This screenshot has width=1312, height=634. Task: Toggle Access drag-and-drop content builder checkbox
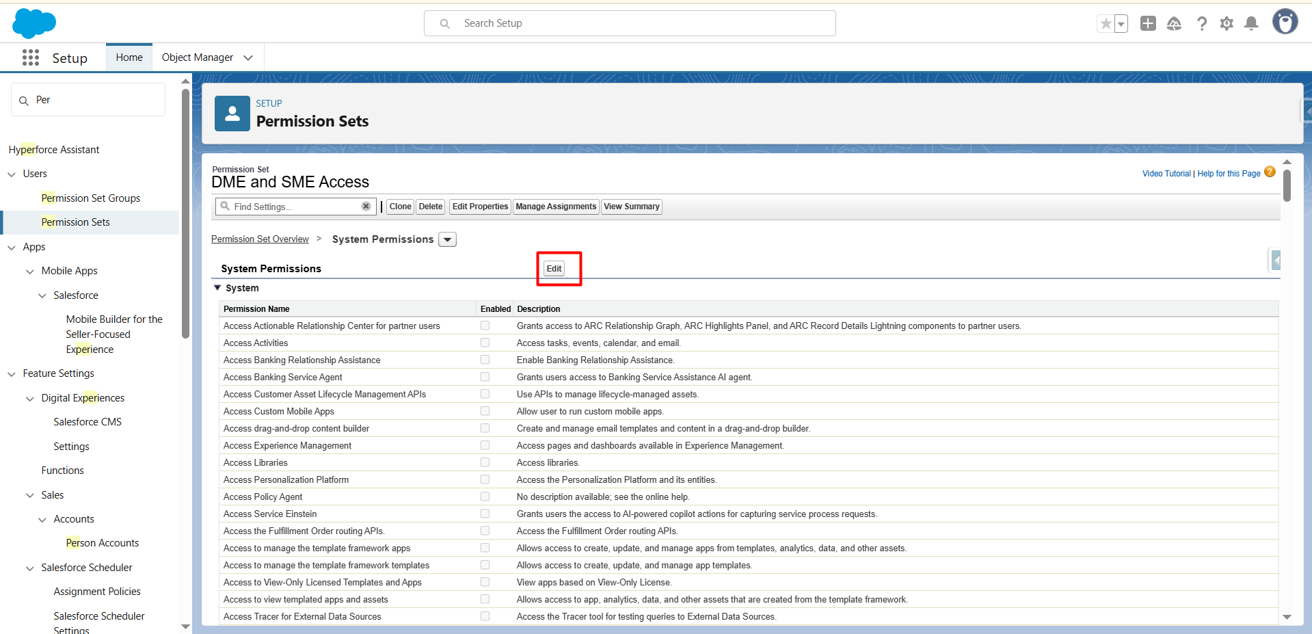[x=485, y=428]
